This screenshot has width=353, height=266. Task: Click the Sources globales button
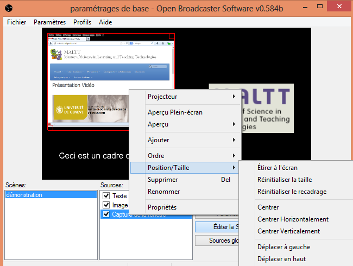(217, 240)
